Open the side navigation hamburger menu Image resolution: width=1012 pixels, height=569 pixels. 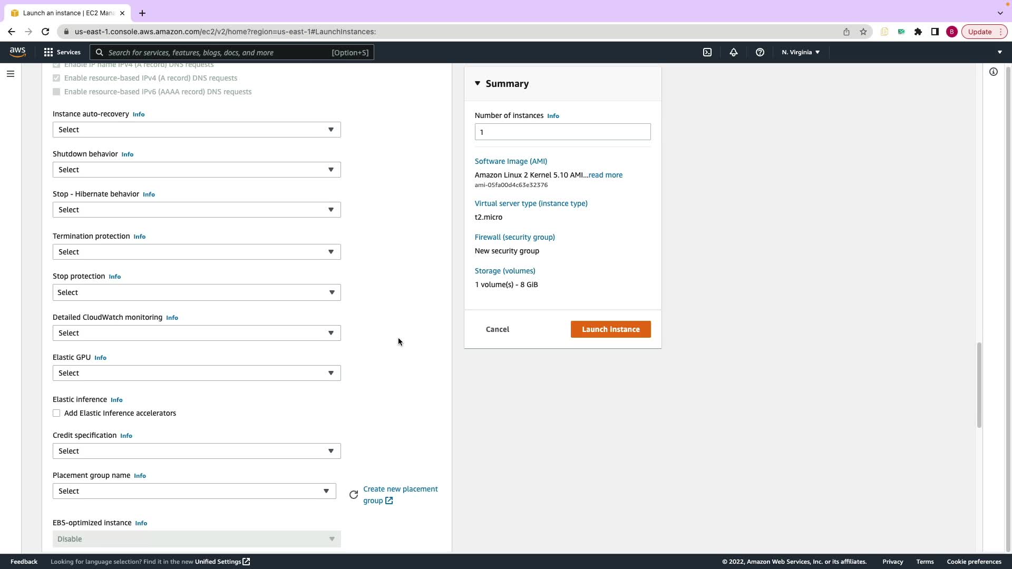(10, 74)
